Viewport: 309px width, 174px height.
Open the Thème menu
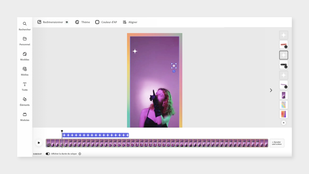[82, 22]
